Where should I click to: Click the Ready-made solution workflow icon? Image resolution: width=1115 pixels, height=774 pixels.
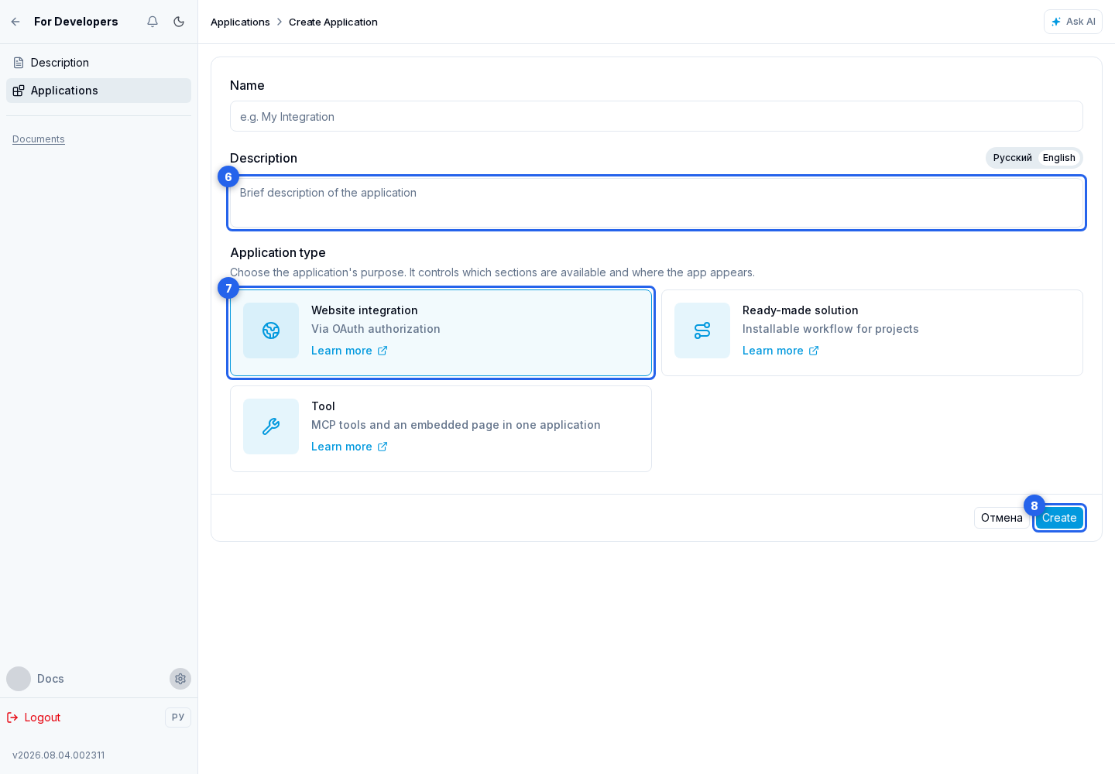pos(702,330)
